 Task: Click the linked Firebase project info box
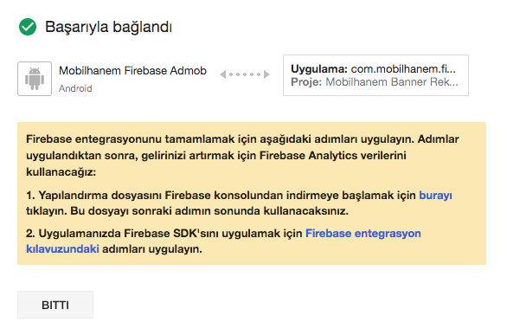point(375,75)
